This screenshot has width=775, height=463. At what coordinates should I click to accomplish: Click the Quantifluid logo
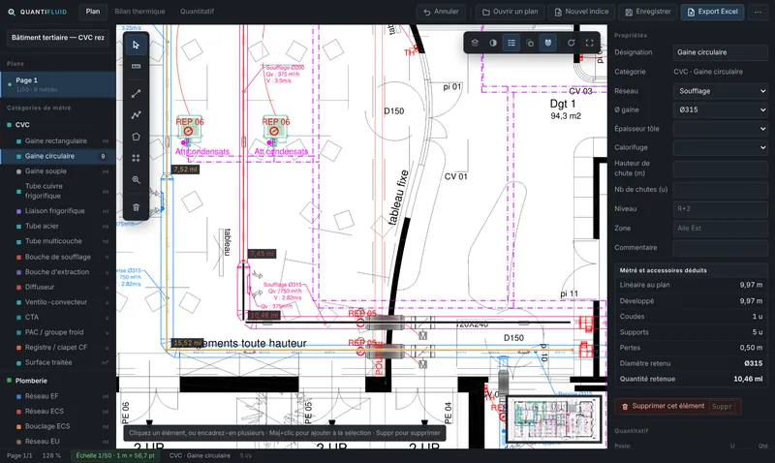[37, 12]
